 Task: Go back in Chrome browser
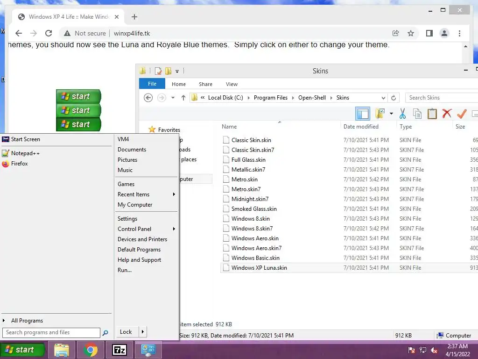click(19, 33)
